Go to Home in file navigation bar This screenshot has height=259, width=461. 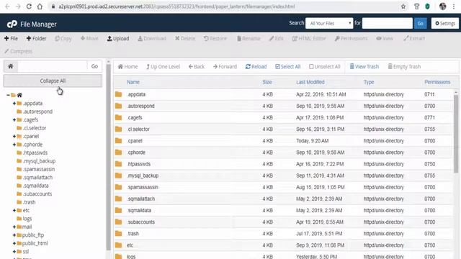pyautogui.click(x=127, y=67)
